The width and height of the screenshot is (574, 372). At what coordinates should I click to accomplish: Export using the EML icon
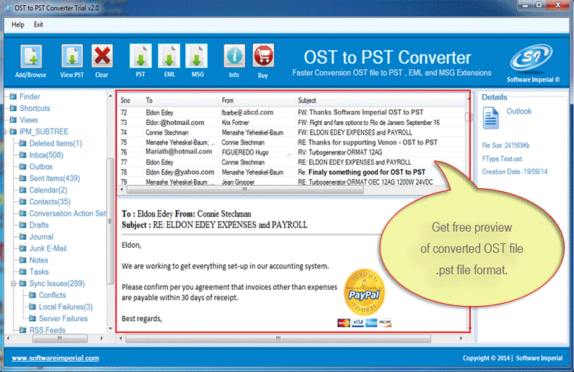click(x=169, y=56)
